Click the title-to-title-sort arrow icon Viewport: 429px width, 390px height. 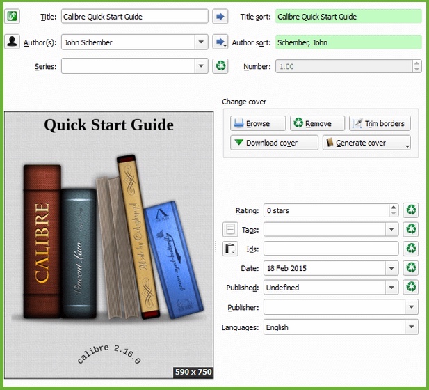point(220,17)
